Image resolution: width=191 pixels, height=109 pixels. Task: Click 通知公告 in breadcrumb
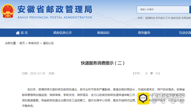click(48, 43)
